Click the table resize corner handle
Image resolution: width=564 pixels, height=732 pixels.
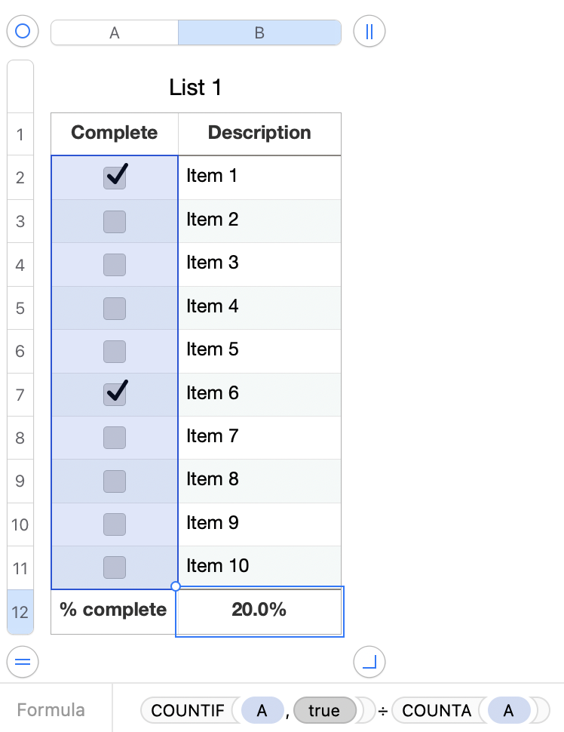pos(369,662)
